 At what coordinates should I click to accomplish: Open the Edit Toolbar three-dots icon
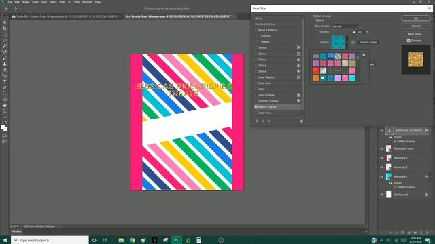[5, 117]
